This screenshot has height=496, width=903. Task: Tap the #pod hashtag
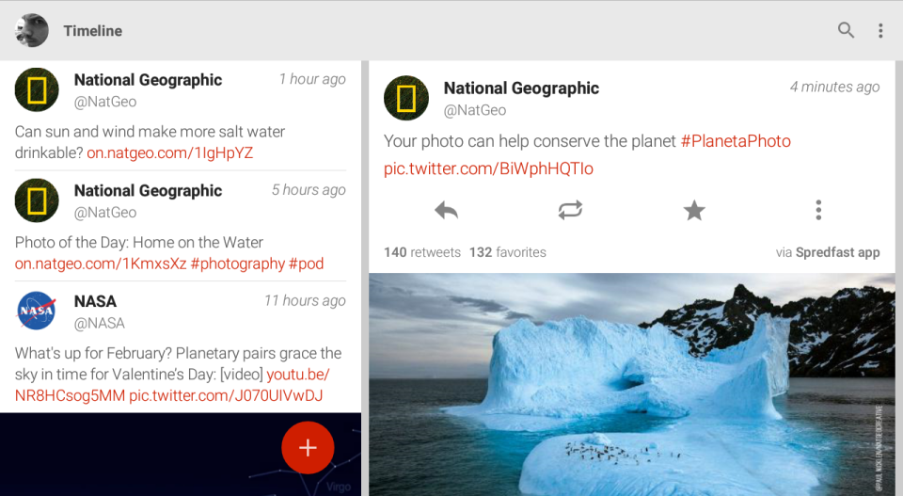(306, 264)
